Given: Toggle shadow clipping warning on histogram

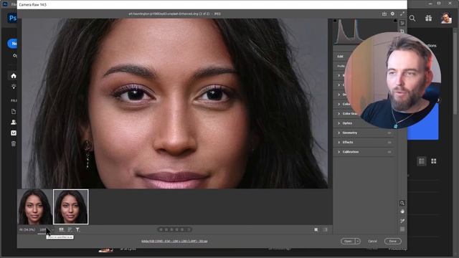Looking at the screenshot, I should [x=335, y=21].
